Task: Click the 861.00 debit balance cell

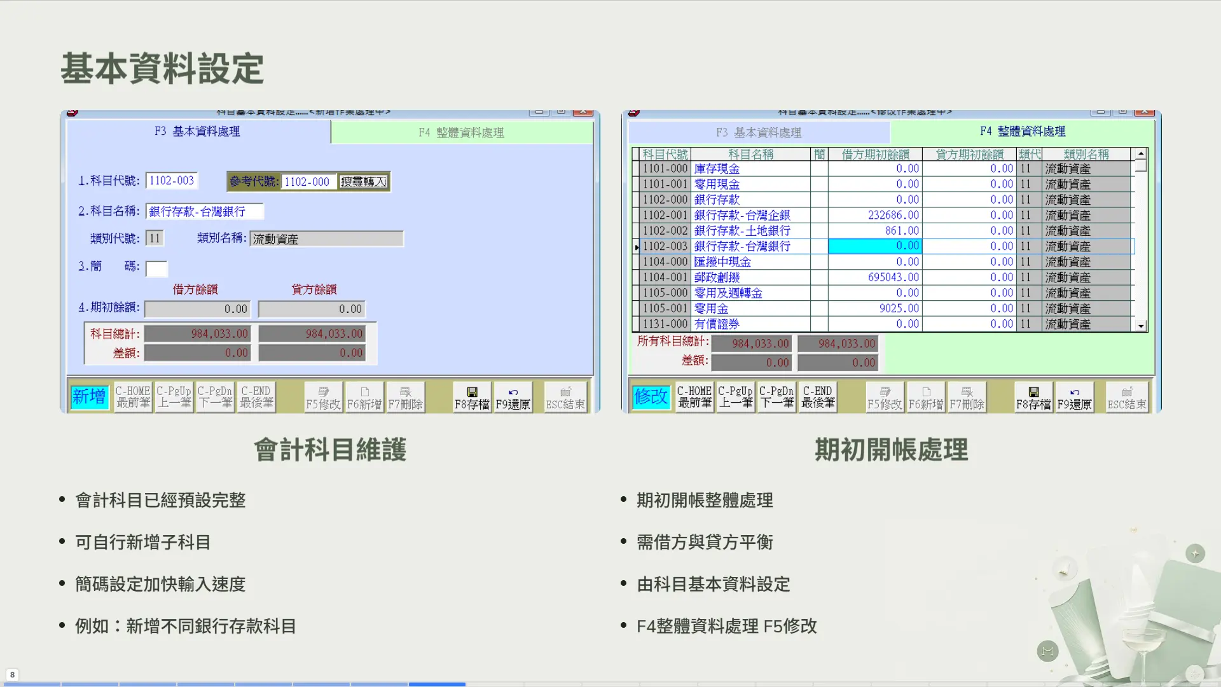Action: coord(875,231)
